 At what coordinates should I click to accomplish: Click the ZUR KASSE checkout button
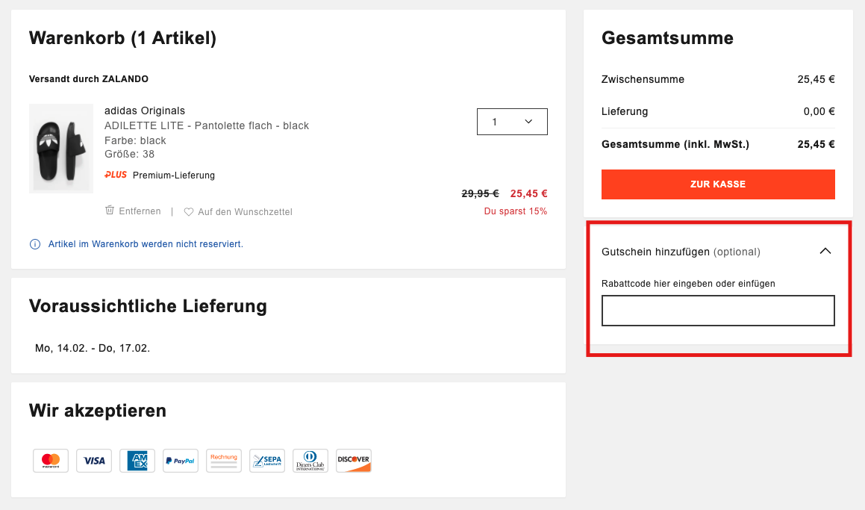point(718,184)
